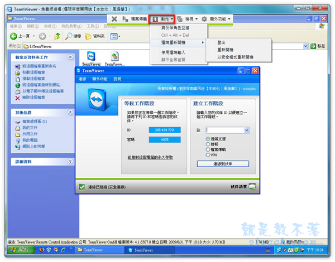Open the 檢視 view dropdown in session toolbar
The height and width of the screenshot is (262, 335).
pos(187,19)
